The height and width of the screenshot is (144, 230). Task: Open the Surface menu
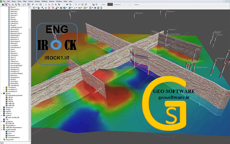point(37,1)
